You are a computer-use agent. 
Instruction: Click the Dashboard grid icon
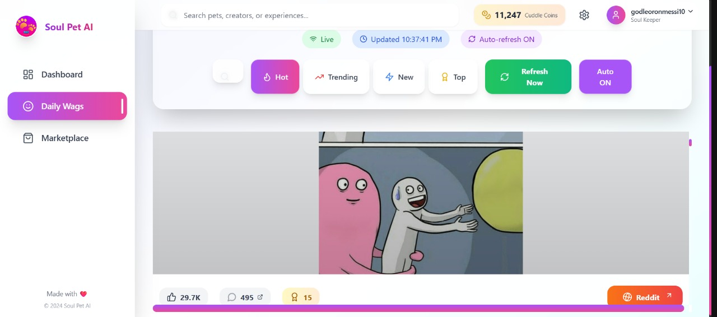coord(28,74)
